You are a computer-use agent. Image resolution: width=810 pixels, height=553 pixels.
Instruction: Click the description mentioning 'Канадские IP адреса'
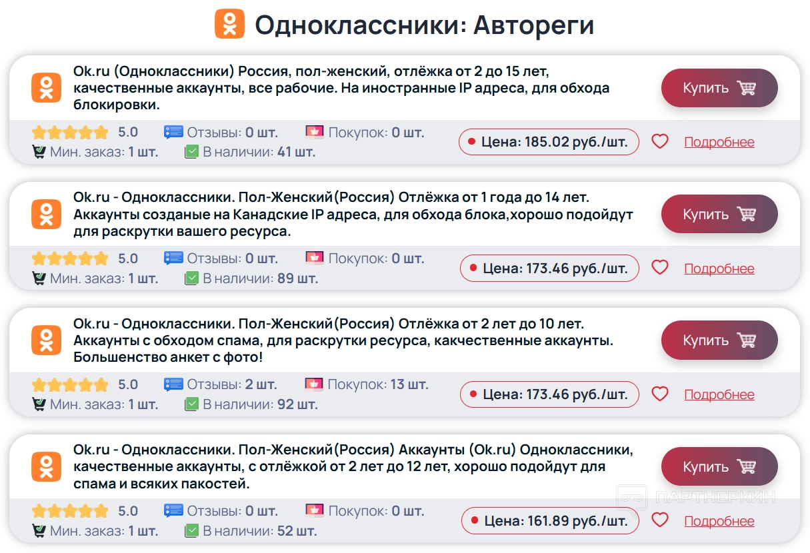click(353, 215)
